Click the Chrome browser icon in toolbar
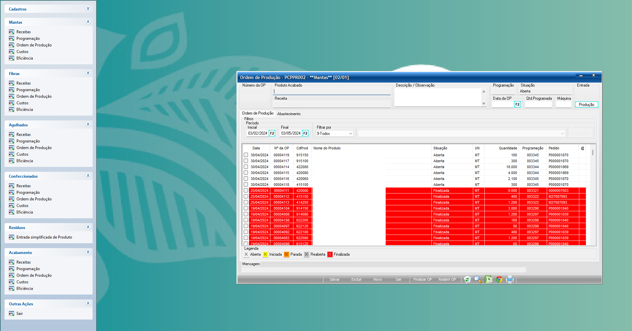Screen dimensions: 632x331 click(499, 279)
